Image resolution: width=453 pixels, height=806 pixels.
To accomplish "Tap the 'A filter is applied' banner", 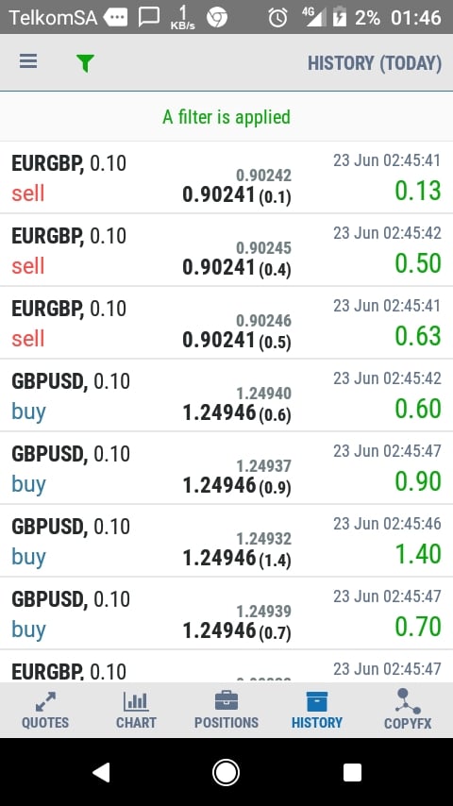I will pos(226,117).
